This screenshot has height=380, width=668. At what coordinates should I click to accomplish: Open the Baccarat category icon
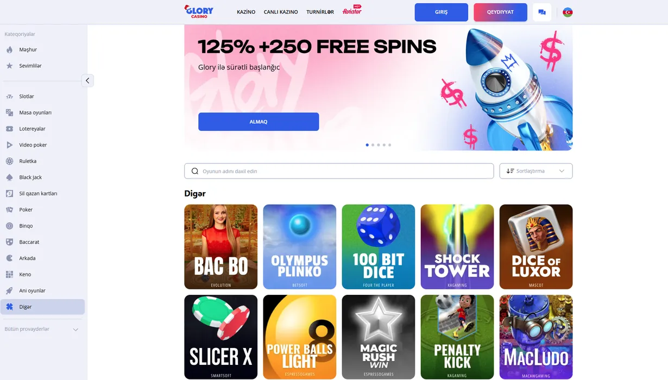tap(9, 242)
